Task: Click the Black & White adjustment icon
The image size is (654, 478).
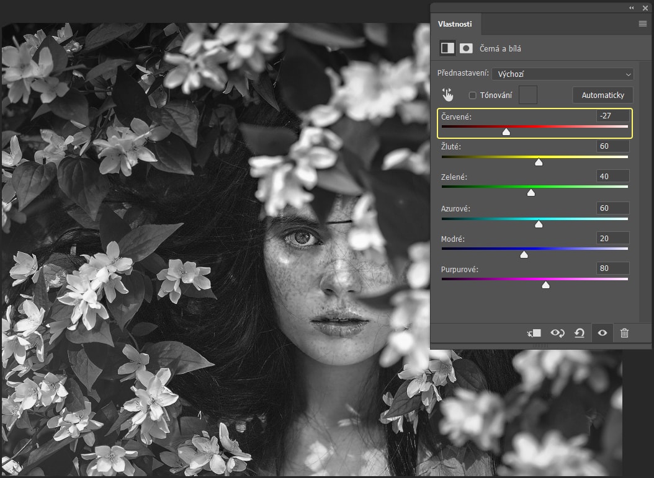Action: [447, 48]
